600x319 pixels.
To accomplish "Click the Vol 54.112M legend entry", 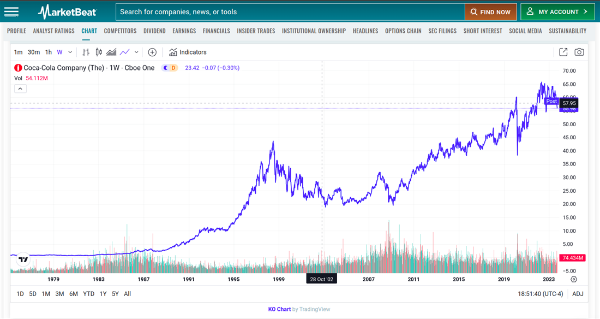I will click(x=31, y=78).
